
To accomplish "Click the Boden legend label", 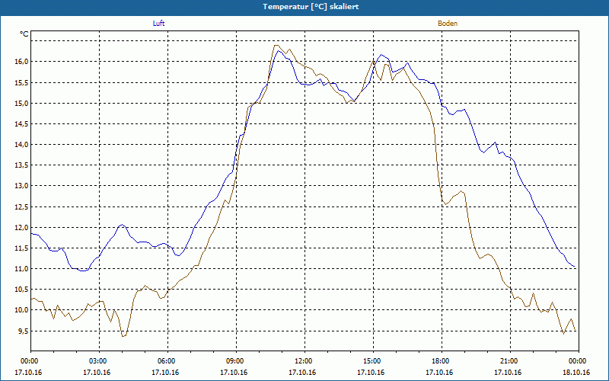I will click(x=448, y=24).
